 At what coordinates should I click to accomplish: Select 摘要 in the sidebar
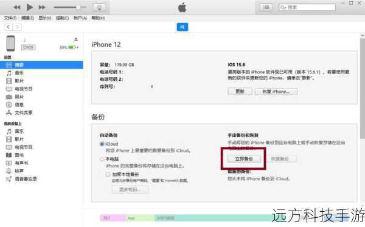tap(41, 65)
